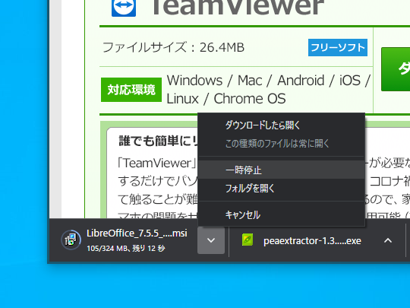Click the フリーソフト blue badge
The image size is (410, 308).
pyautogui.click(x=338, y=48)
